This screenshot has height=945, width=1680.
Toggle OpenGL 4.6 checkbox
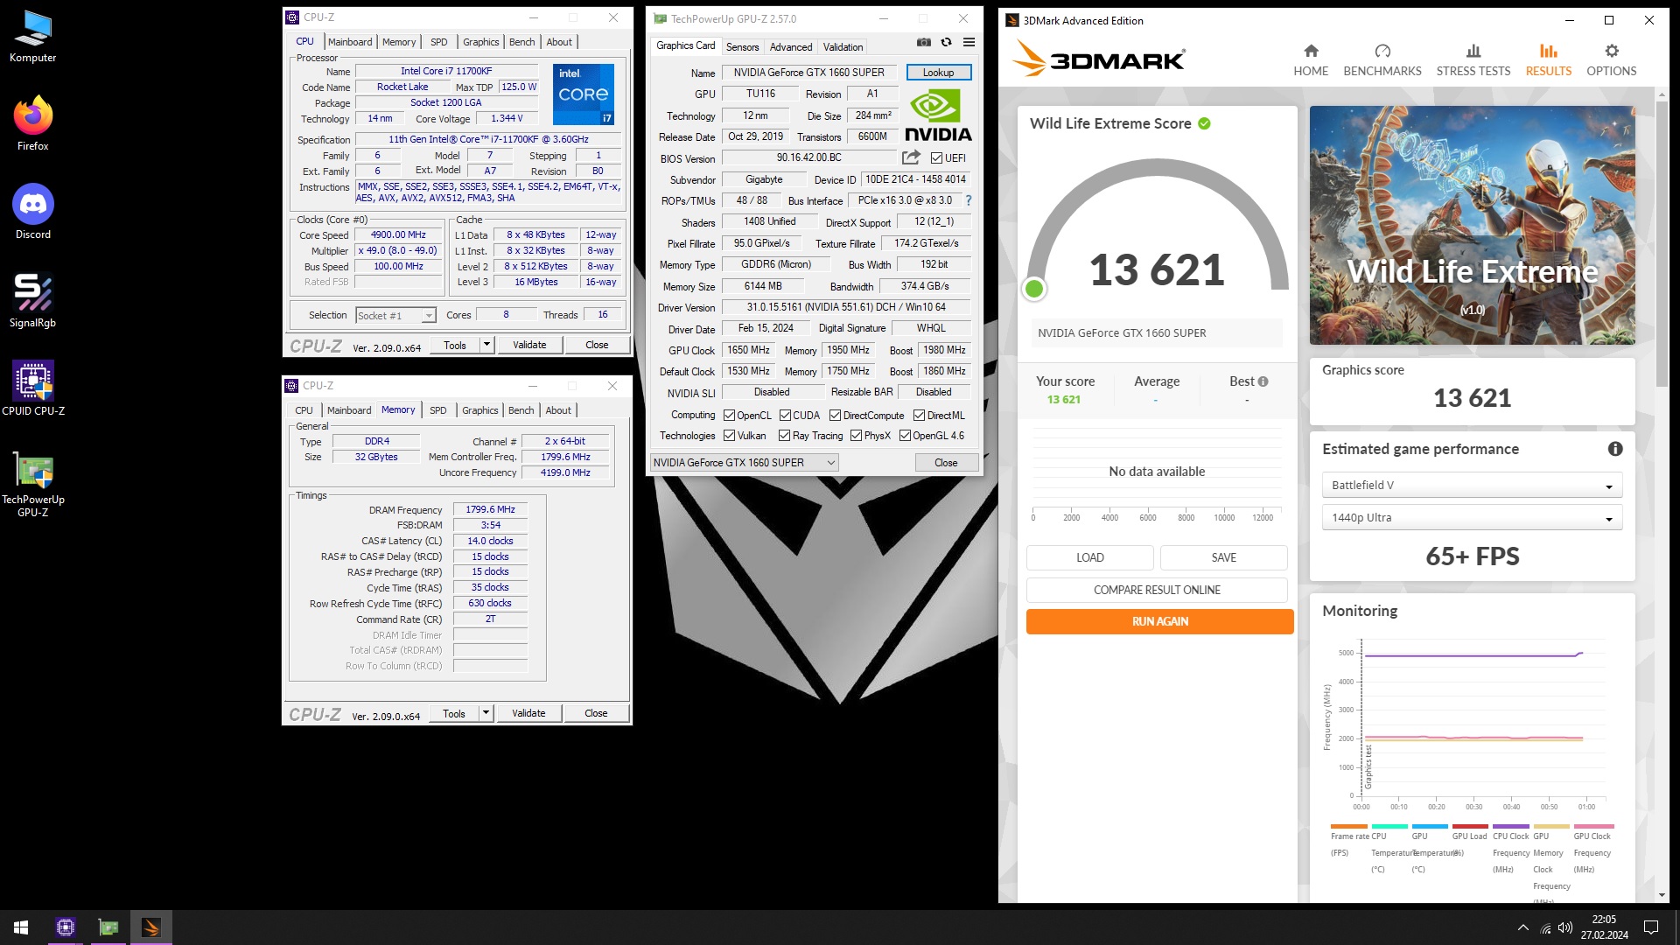905,436
